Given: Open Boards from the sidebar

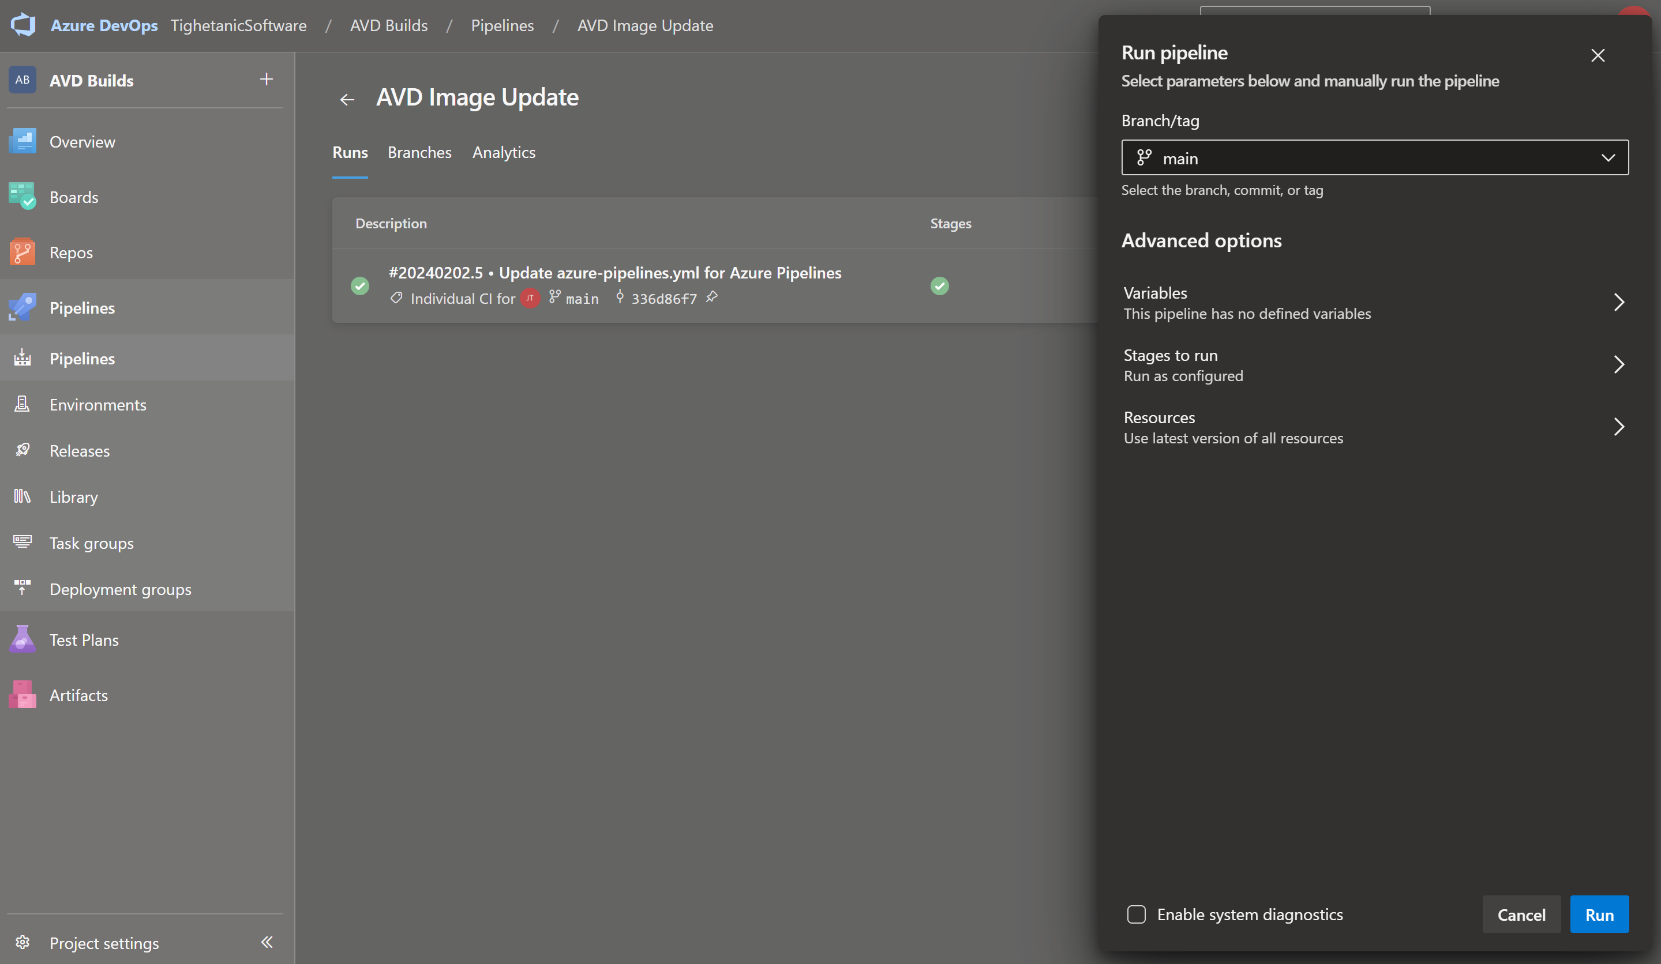Looking at the screenshot, I should [73, 197].
